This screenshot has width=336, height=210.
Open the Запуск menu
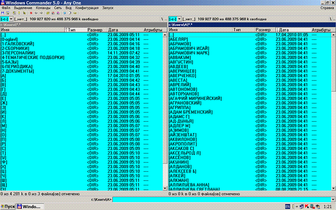108,8
